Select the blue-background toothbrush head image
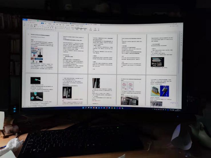The width and height of the screenshot is (211, 158). coord(164,91)
